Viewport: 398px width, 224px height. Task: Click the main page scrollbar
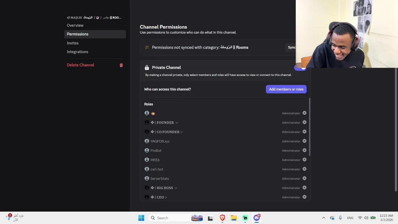396,129
